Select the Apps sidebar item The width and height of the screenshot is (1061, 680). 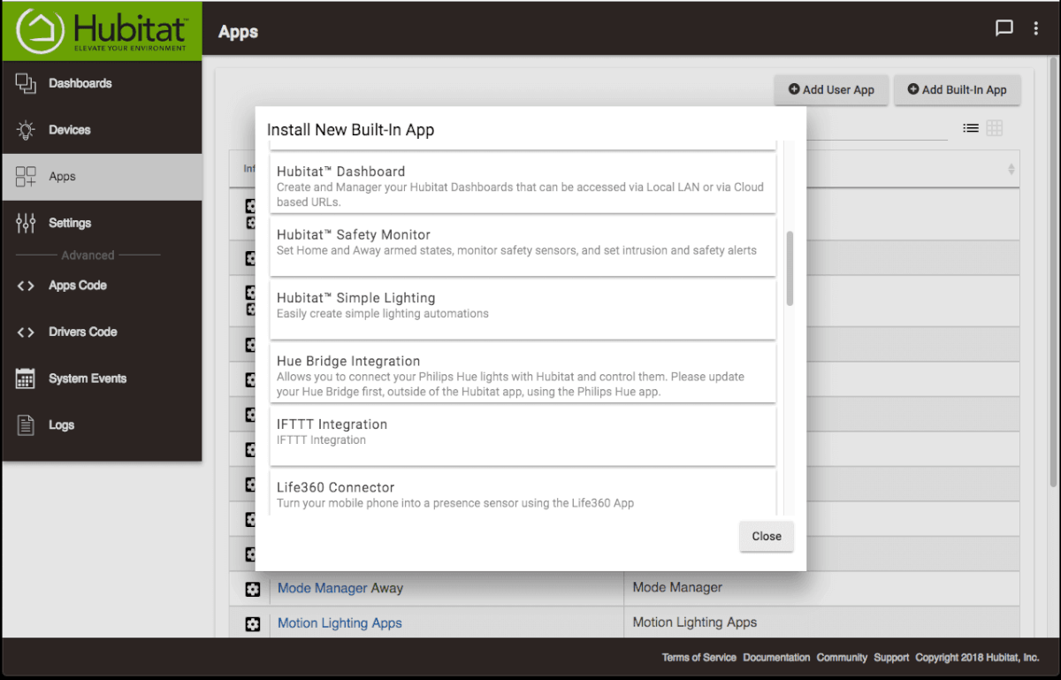101,177
